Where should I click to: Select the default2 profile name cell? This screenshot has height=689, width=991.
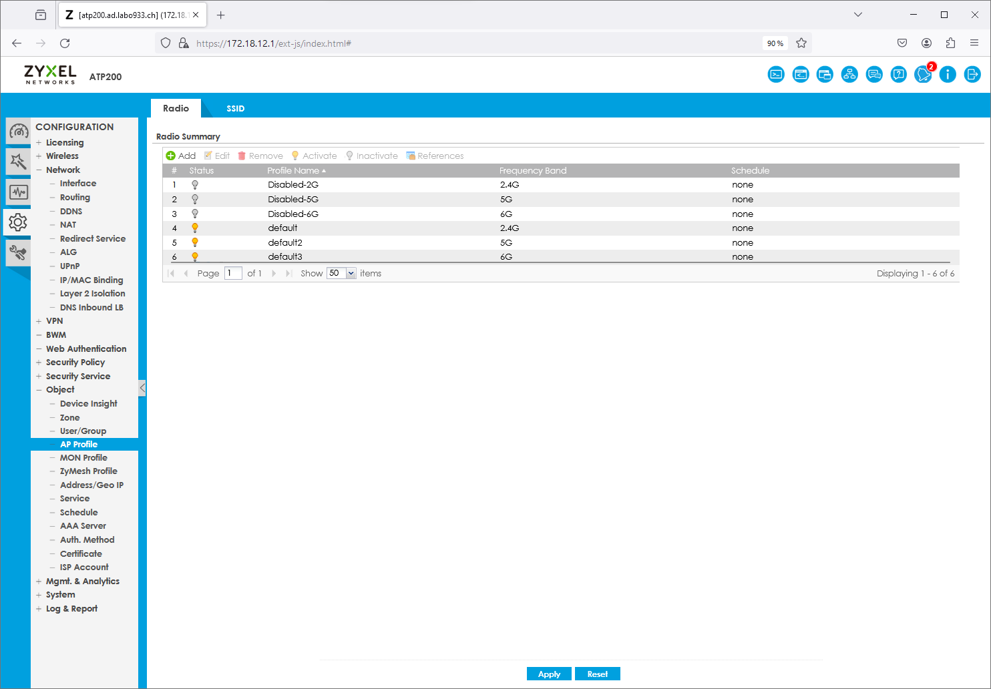click(285, 242)
